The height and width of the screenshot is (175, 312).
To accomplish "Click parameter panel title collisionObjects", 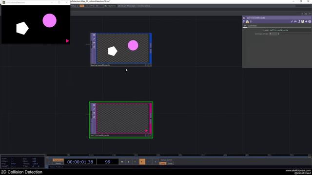I will [256, 18].
